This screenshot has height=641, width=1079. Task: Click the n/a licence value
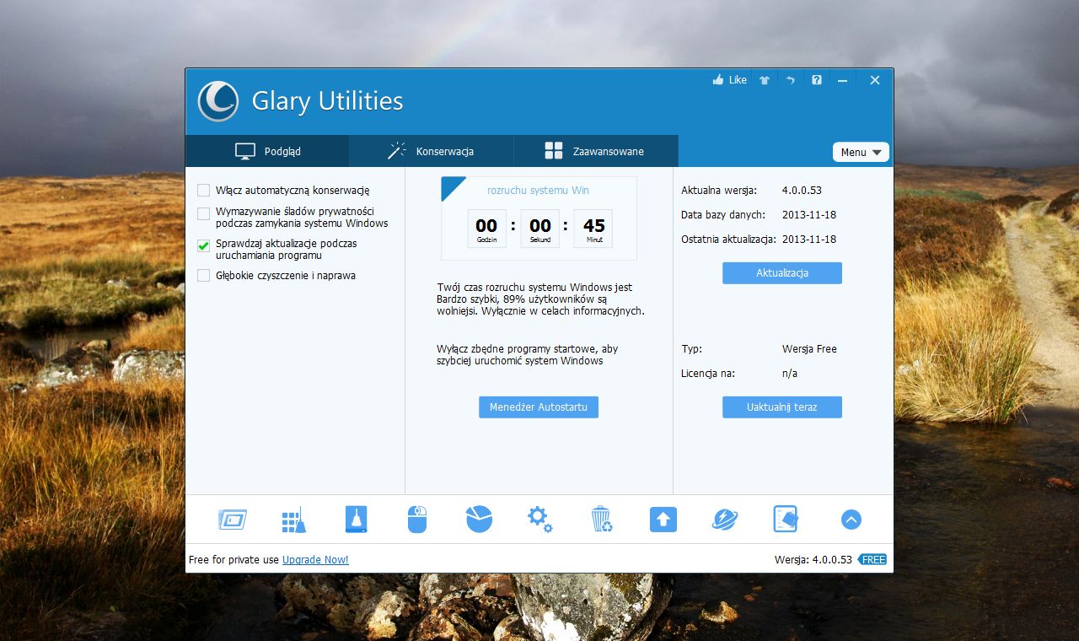(790, 374)
